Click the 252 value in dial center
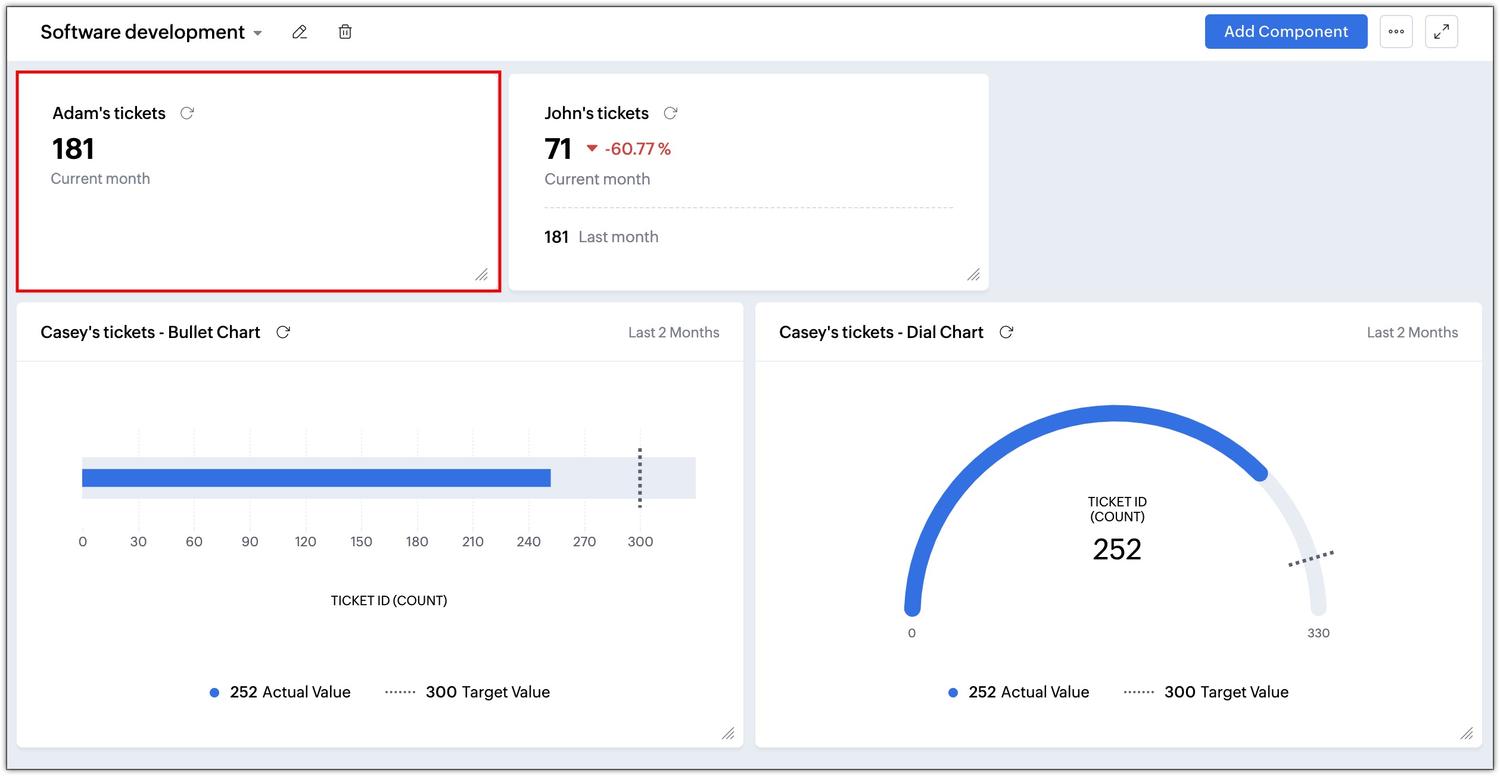 point(1117,549)
